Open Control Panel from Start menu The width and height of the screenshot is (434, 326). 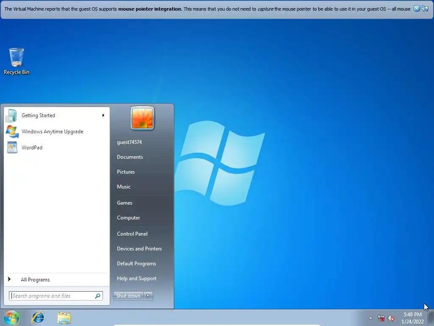(132, 234)
